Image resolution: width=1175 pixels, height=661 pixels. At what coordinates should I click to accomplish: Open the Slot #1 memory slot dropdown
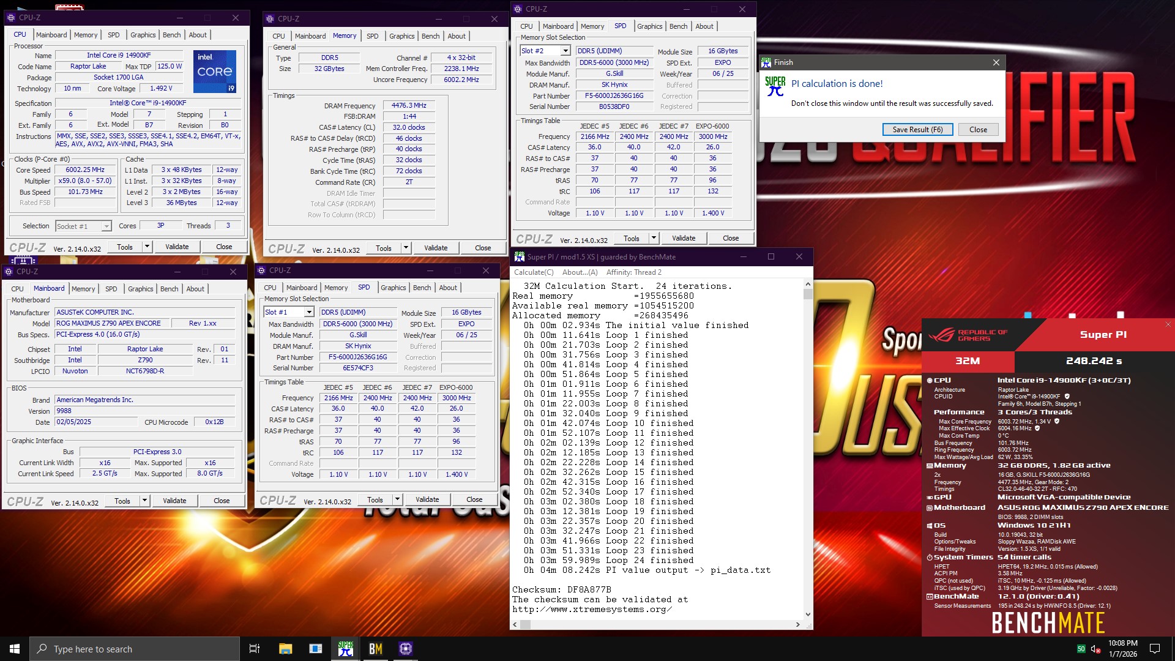309,312
